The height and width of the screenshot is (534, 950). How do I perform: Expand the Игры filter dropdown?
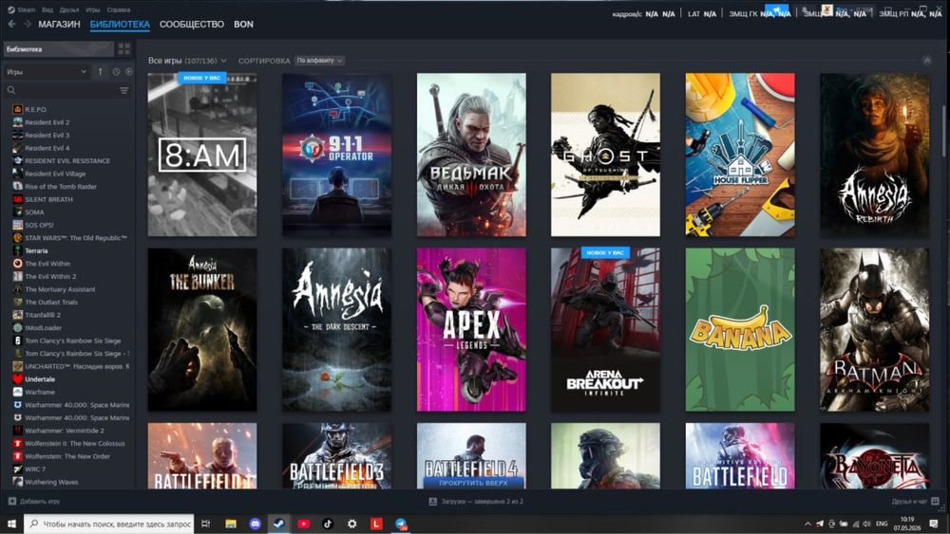pos(46,71)
